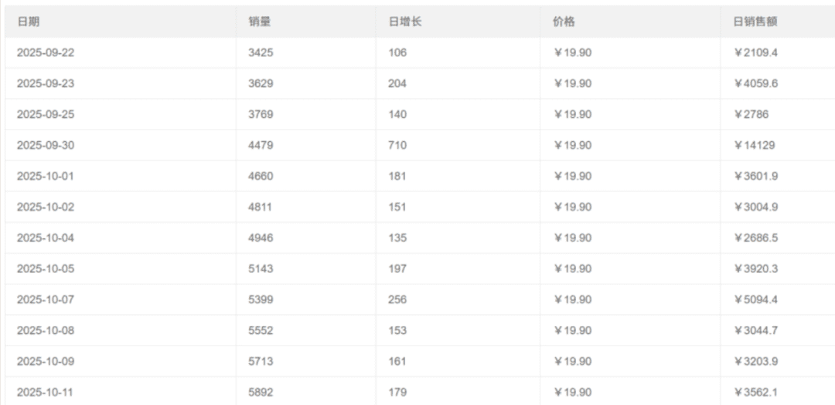Select daily growth value 710

397,145
